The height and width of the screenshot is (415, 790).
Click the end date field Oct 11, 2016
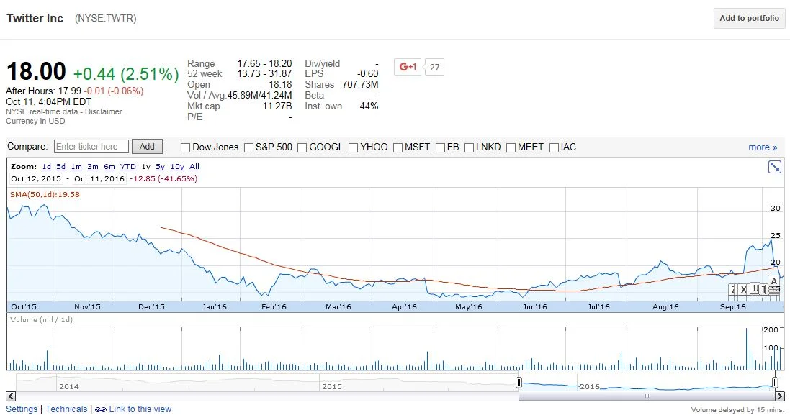click(99, 178)
